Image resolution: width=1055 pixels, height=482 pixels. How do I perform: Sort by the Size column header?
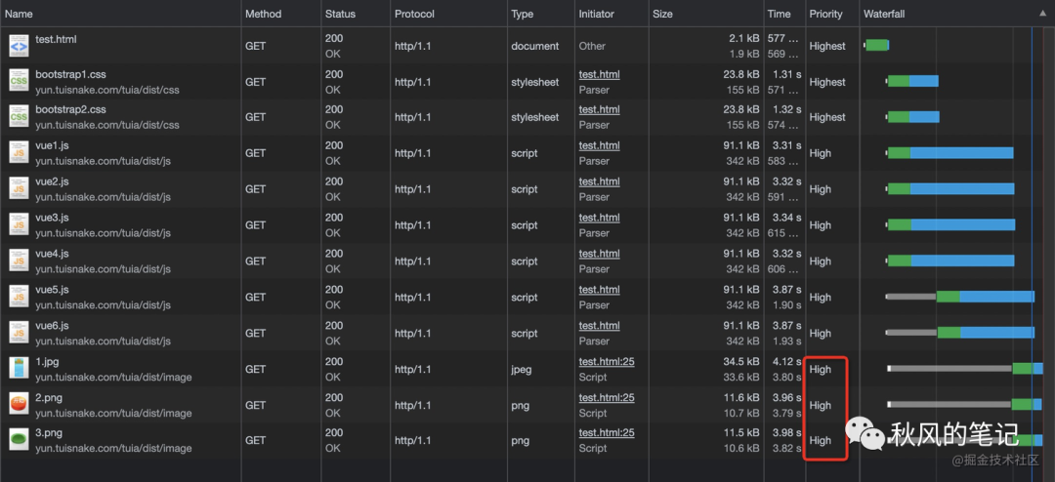tap(662, 14)
